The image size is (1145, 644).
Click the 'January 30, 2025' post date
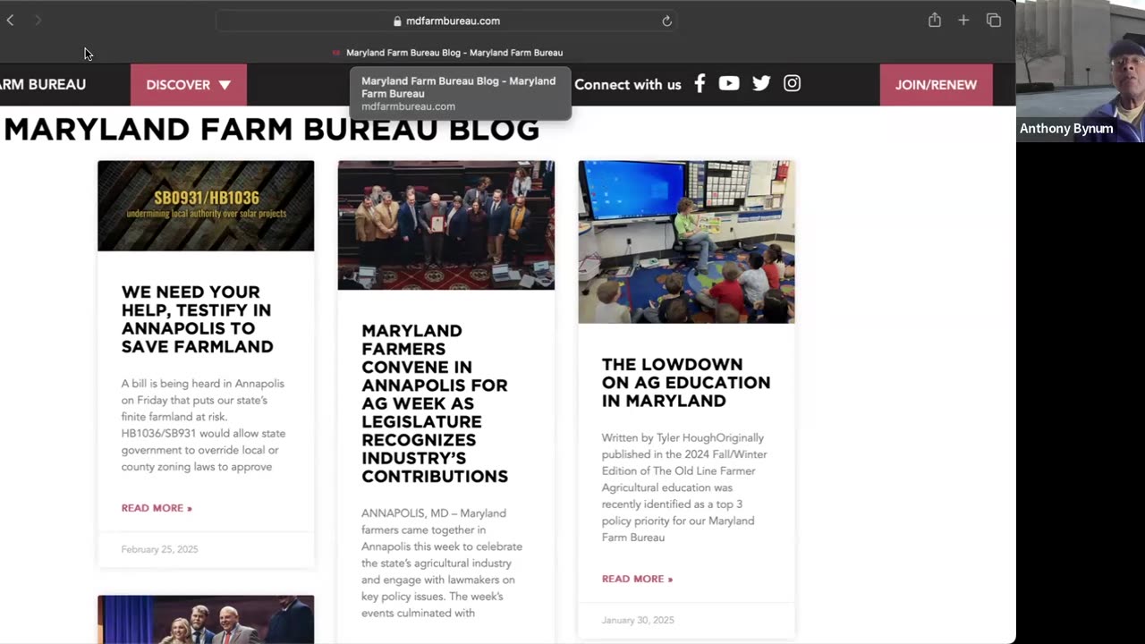(638, 620)
